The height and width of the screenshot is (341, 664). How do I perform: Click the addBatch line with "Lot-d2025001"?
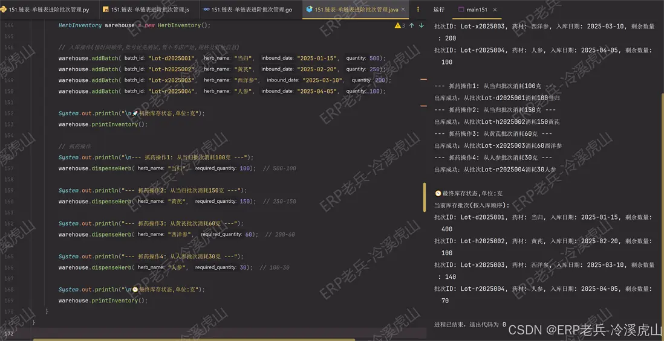[223, 58]
